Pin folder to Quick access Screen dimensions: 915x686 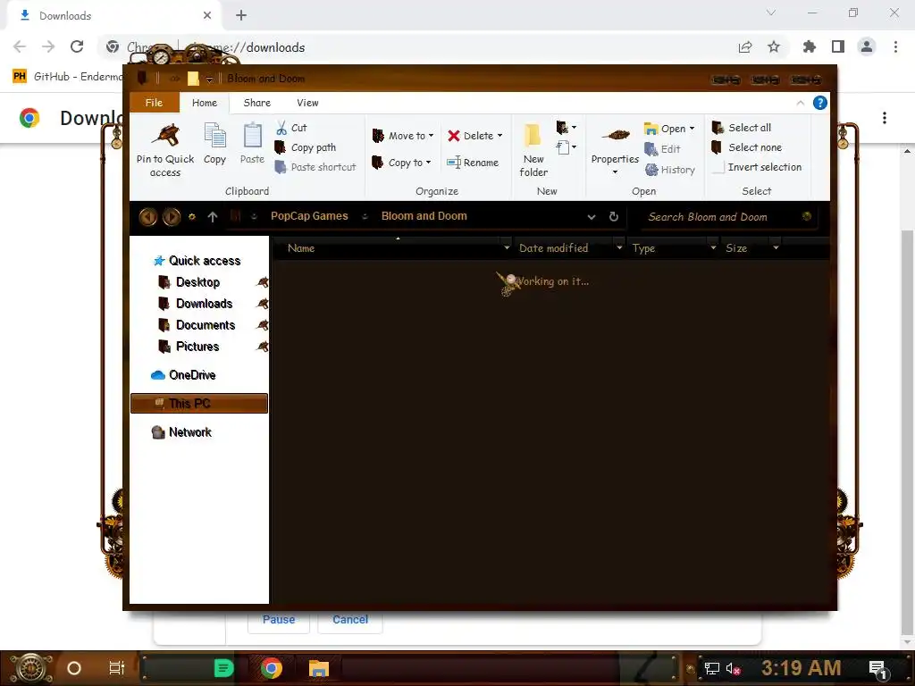tap(165, 149)
